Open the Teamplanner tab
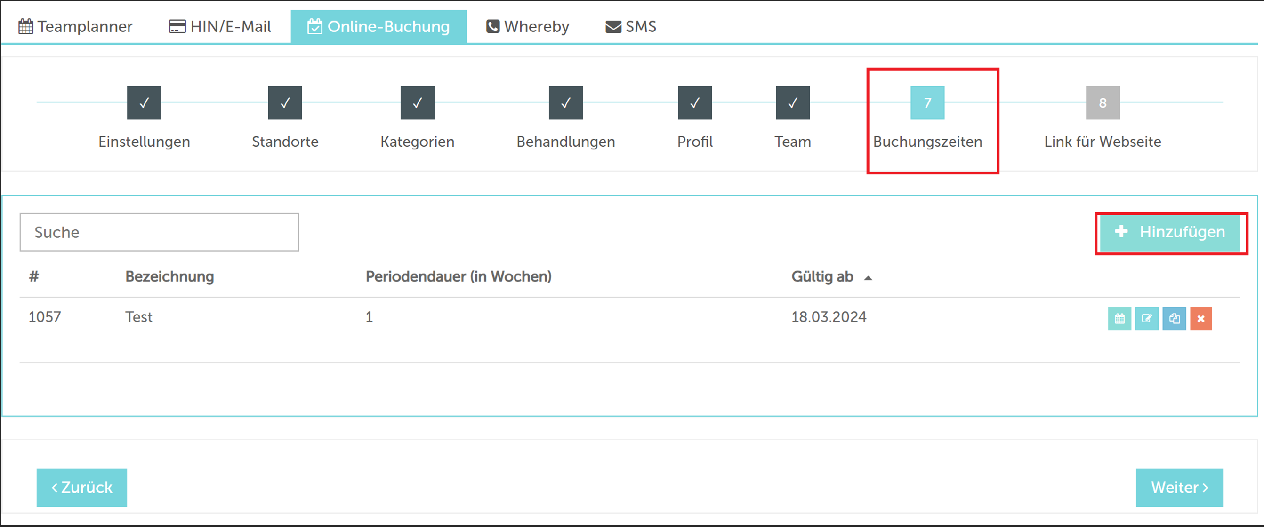This screenshot has width=1264, height=527. (76, 26)
